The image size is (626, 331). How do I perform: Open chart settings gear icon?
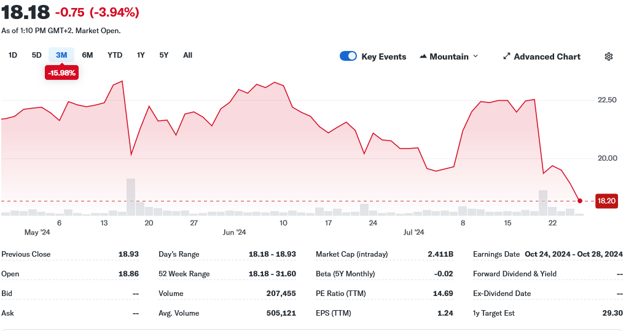point(608,56)
